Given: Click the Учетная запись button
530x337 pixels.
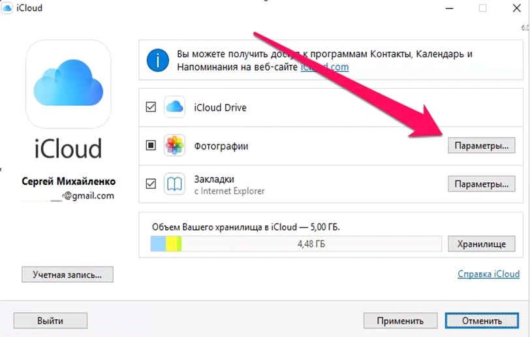Looking at the screenshot, I should pos(68,274).
